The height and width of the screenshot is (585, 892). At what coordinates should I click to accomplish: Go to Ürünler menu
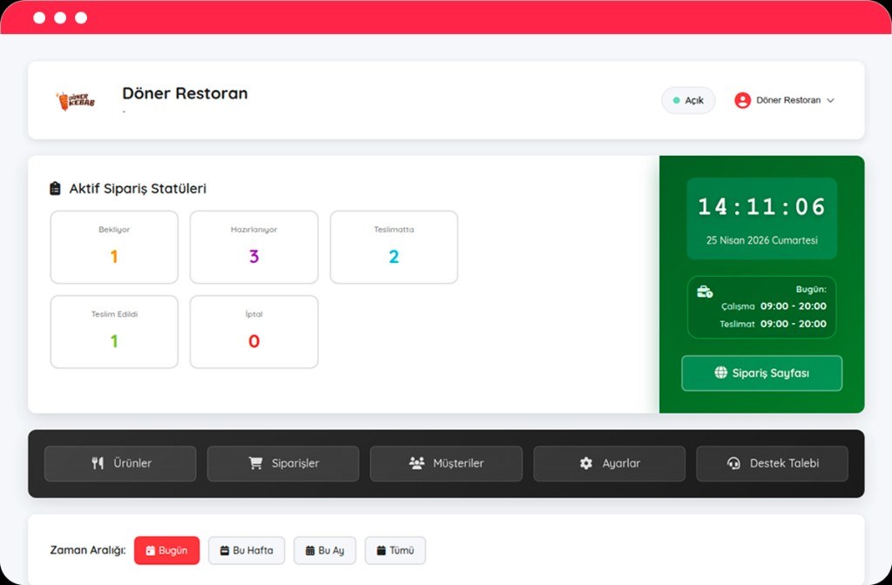[120, 463]
